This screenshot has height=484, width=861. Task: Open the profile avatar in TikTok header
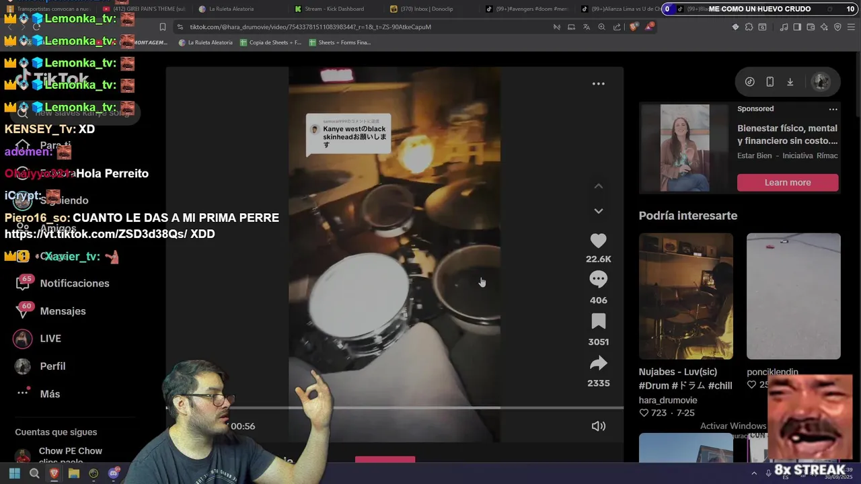[821, 82]
